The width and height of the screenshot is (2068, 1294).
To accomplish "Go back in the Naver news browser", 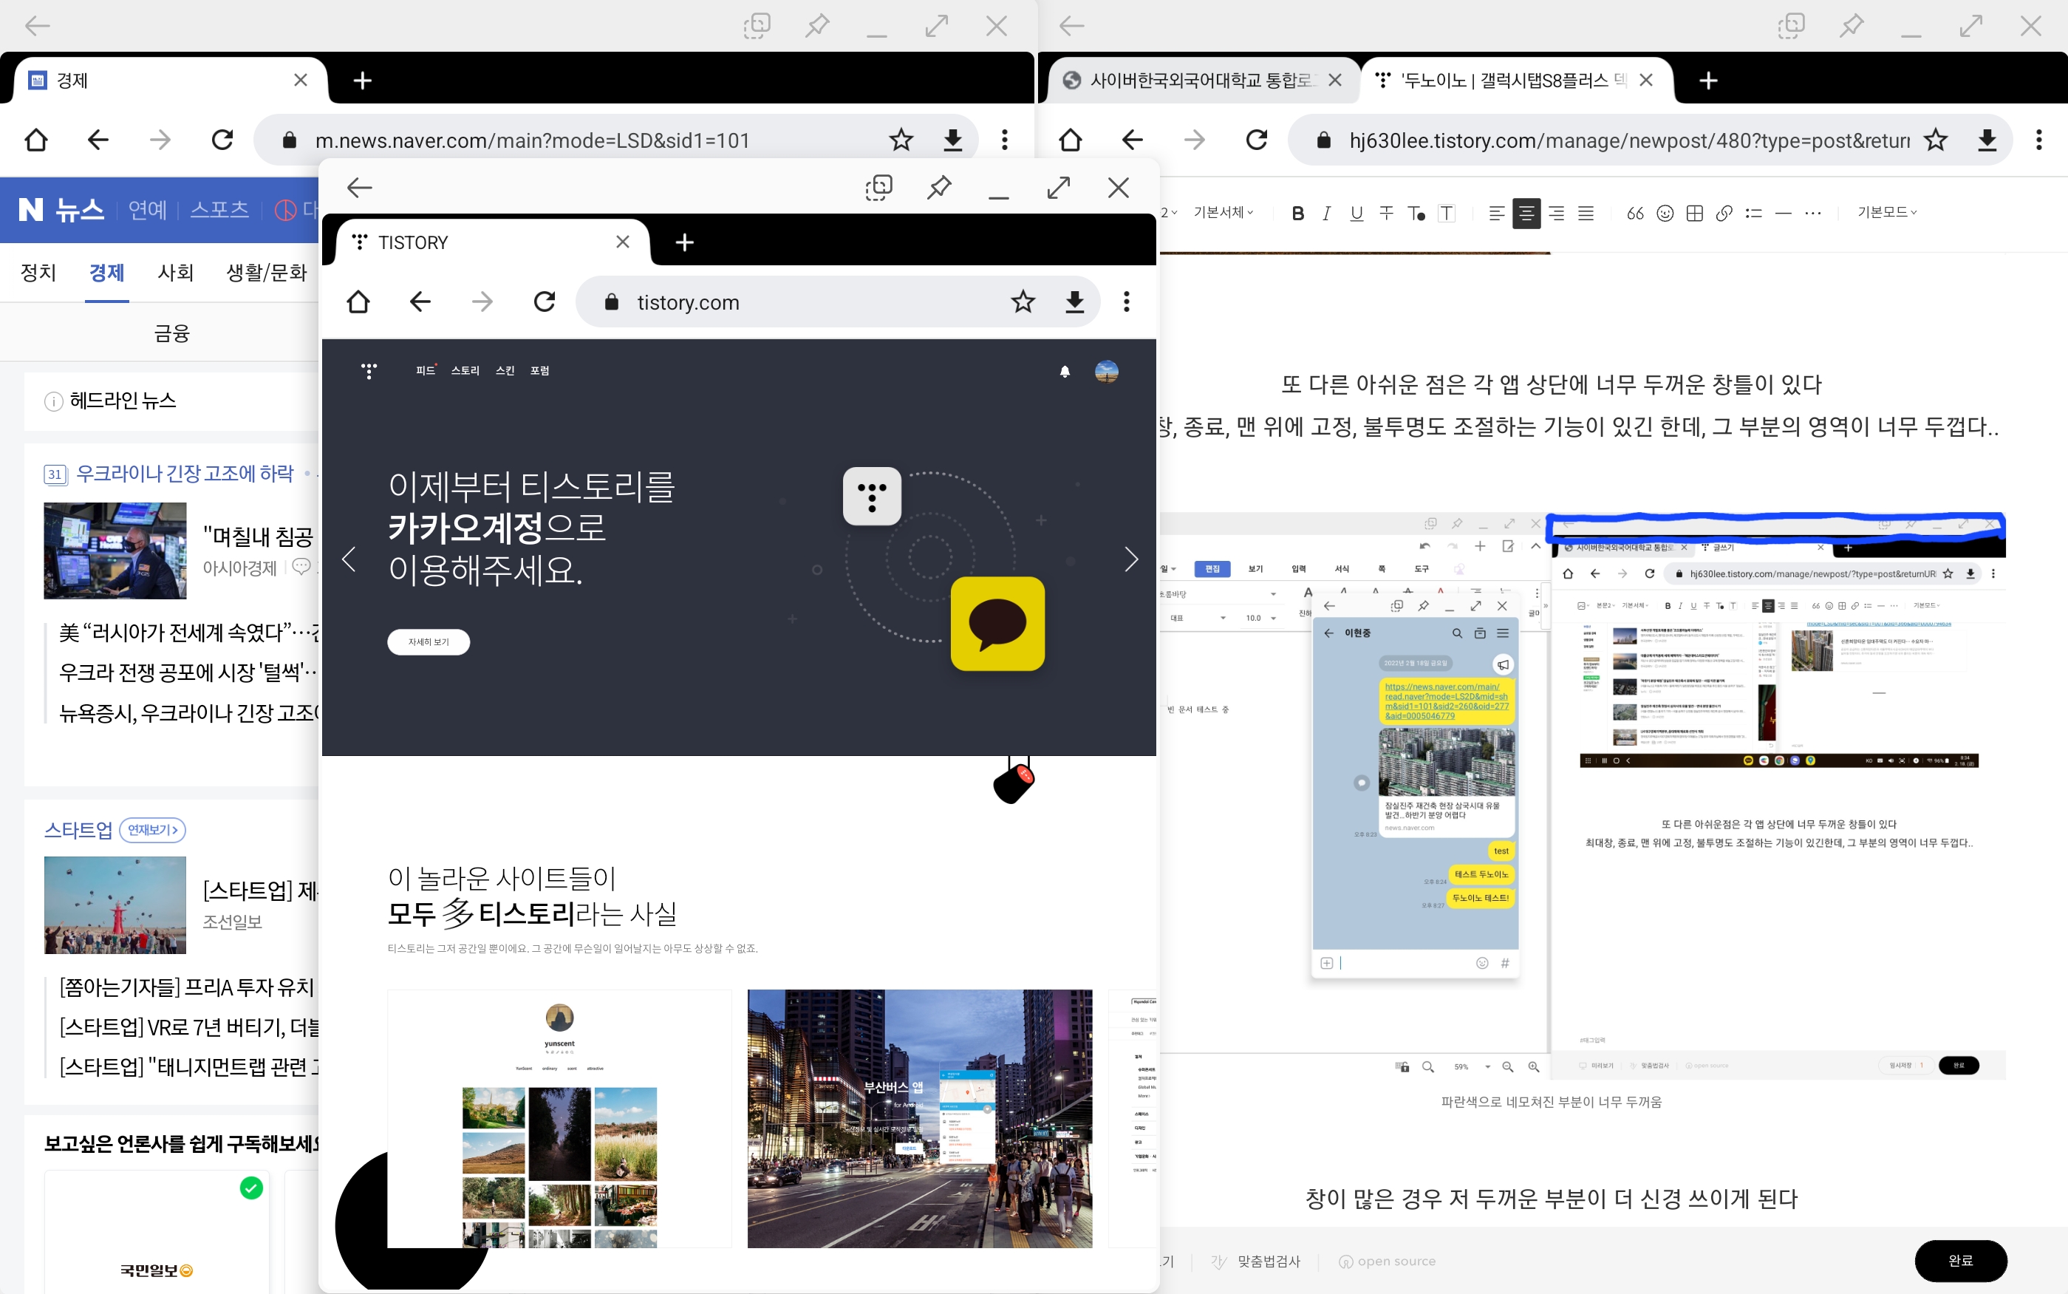I will tap(98, 140).
